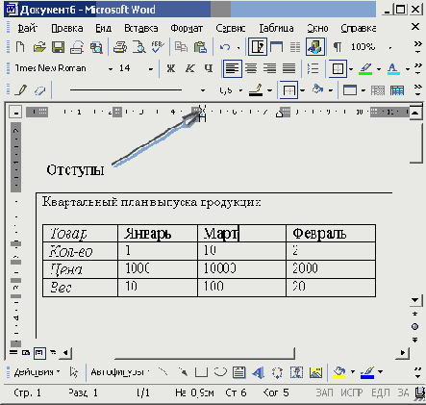Toggle show paragraph marks ¶ button
Screen dimensions: 426x405
[x=337, y=47]
